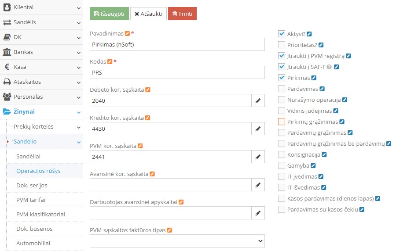Uncheck the Pirkimas checkbox
407x251 pixels.
(282, 78)
